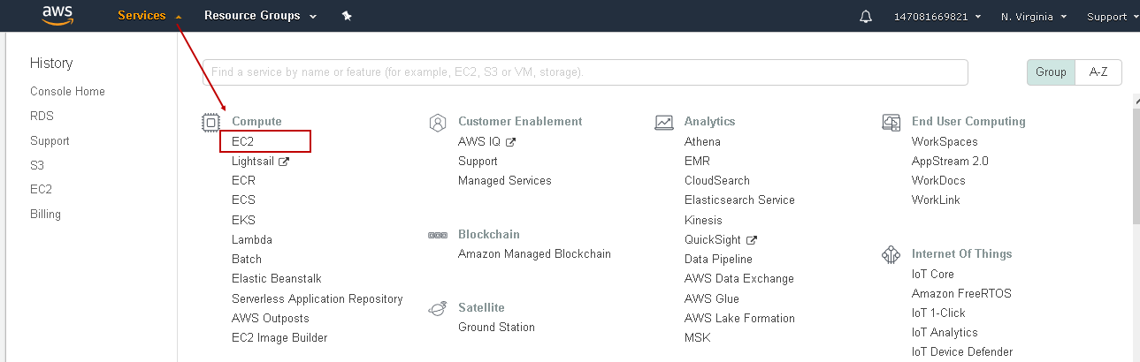1140x362 pixels.
Task: Click the End User Computing icon
Action: pos(891,122)
